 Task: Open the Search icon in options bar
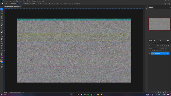coord(163,4)
